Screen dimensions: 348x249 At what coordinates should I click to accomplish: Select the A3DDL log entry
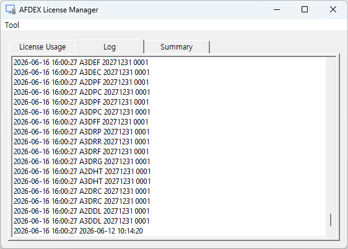tap(82, 221)
